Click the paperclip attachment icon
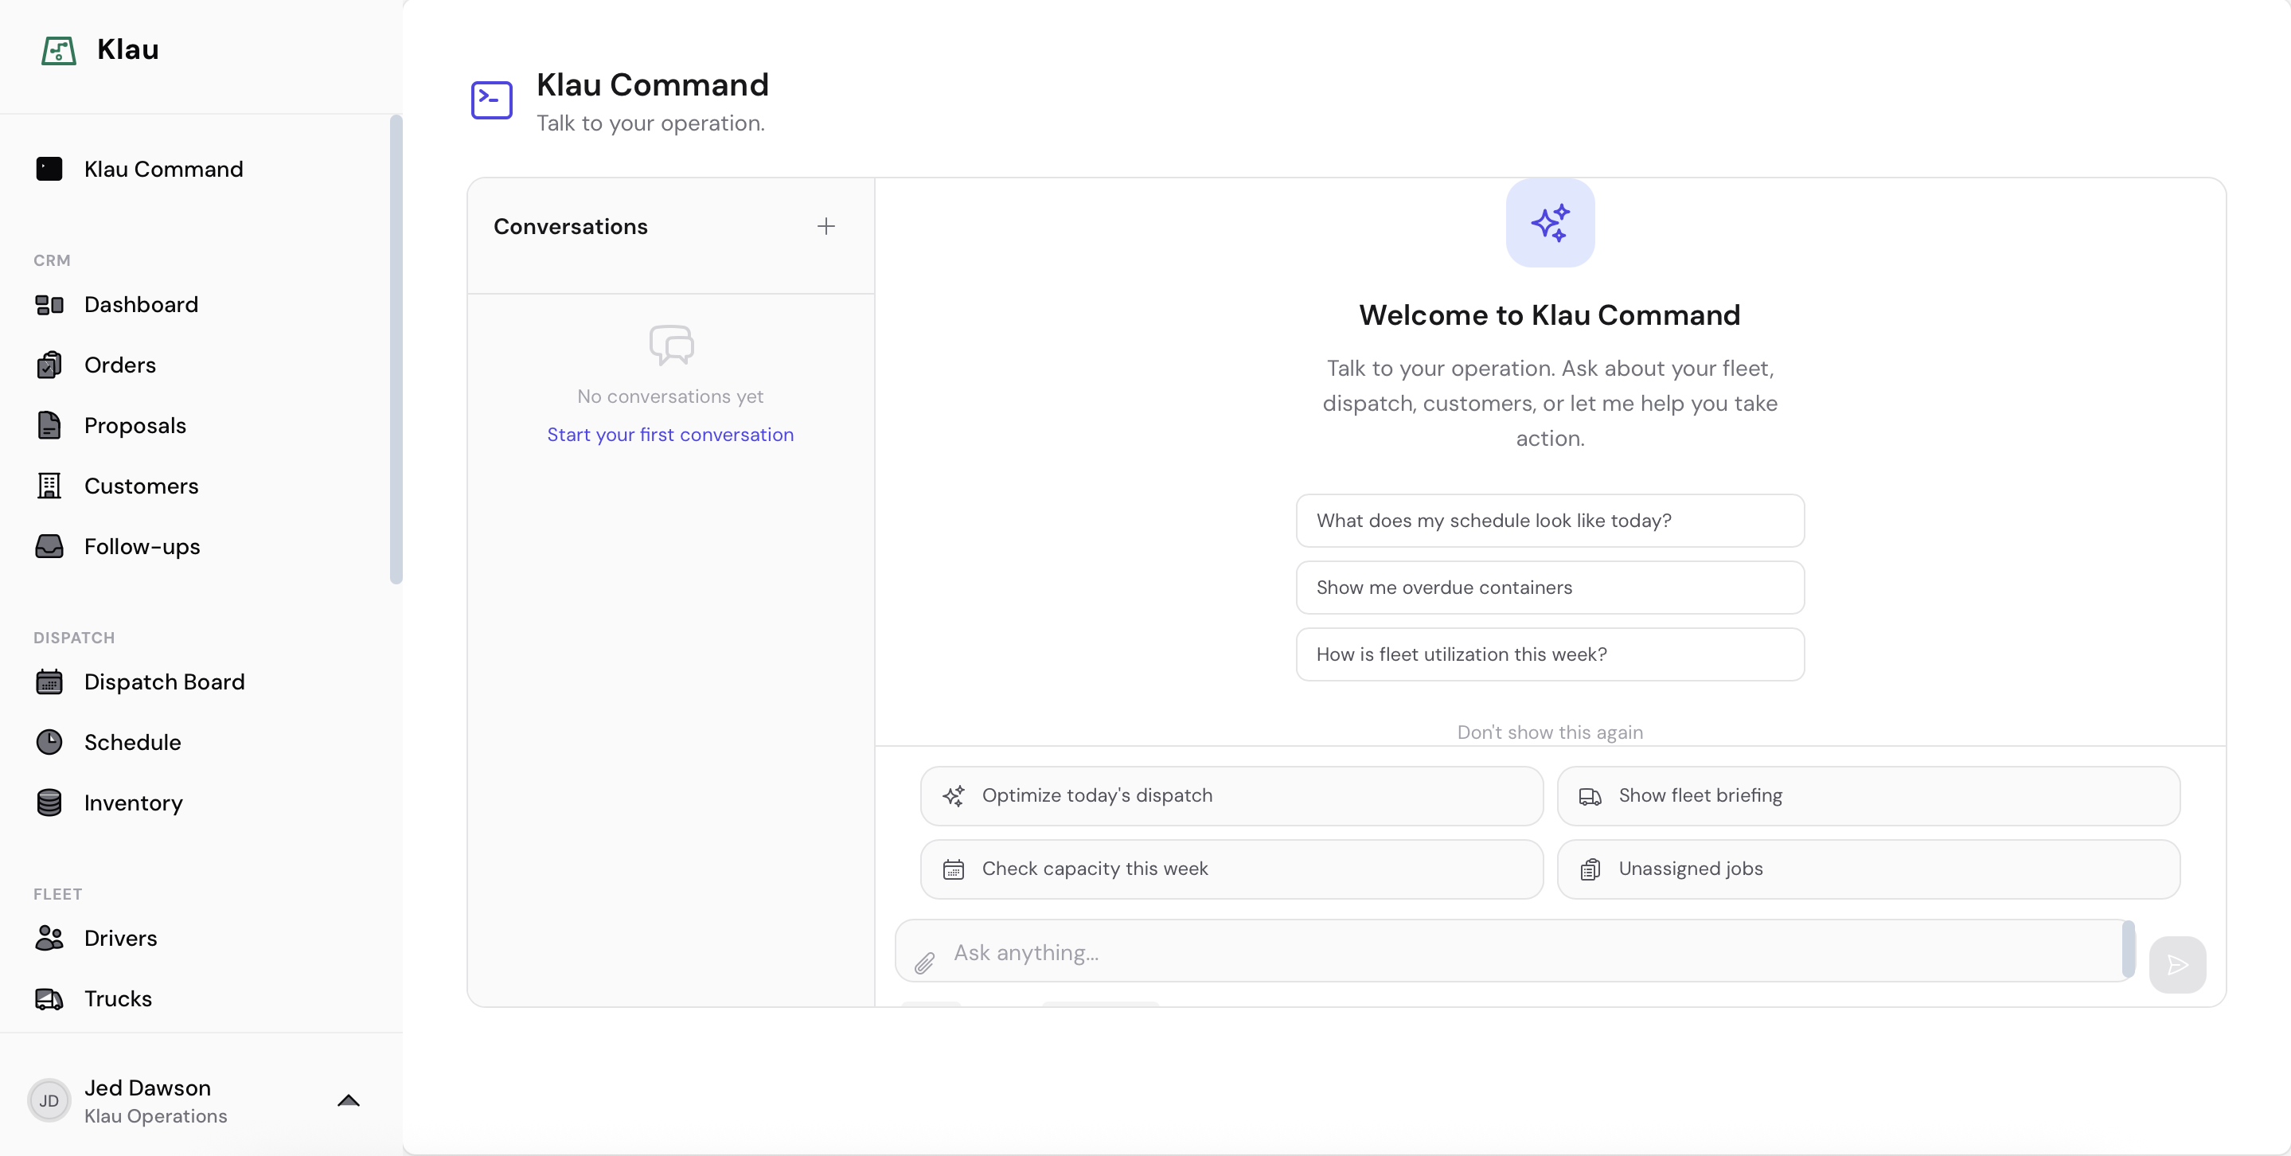 click(x=924, y=963)
